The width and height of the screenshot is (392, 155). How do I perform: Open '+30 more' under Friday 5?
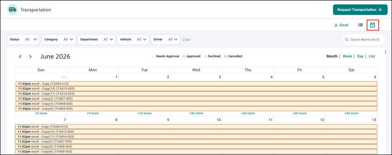coord(300,113)
